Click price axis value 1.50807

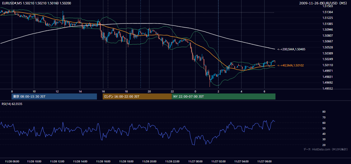point(327,36)
